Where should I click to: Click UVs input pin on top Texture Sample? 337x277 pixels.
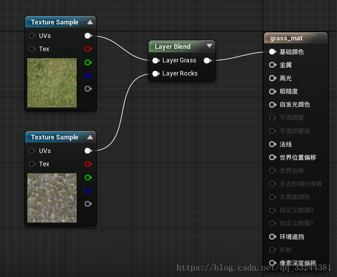click(x=32, y=36)
